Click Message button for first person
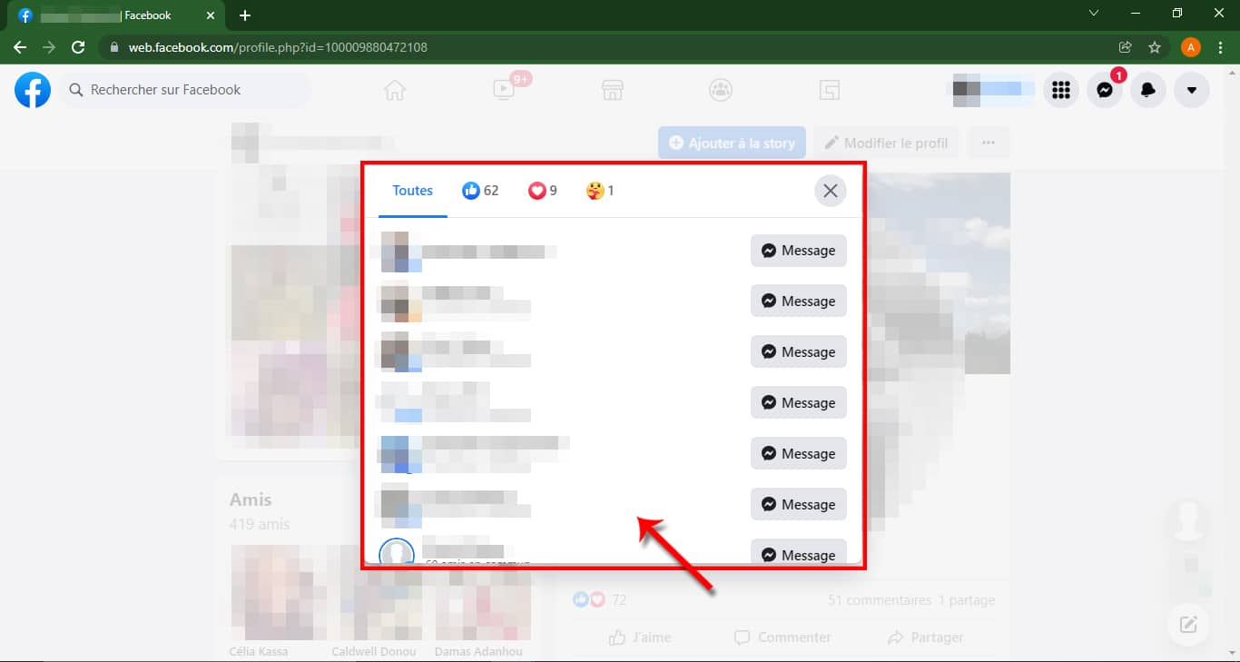 coord(799,251)
